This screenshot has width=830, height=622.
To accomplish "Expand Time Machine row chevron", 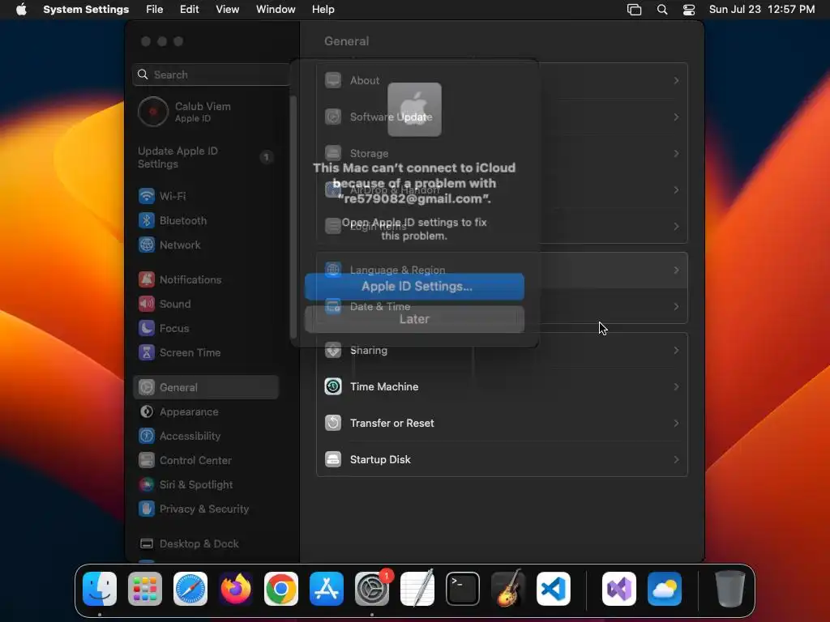I will pyautogui.click(x=676, y=386).
